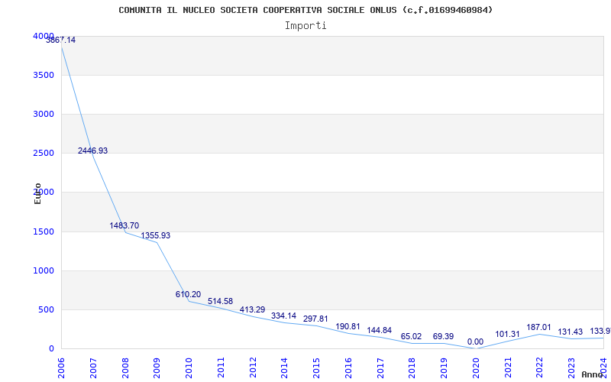Click x-axis year 2016
The image size is (611, 382).
point(348,368)
